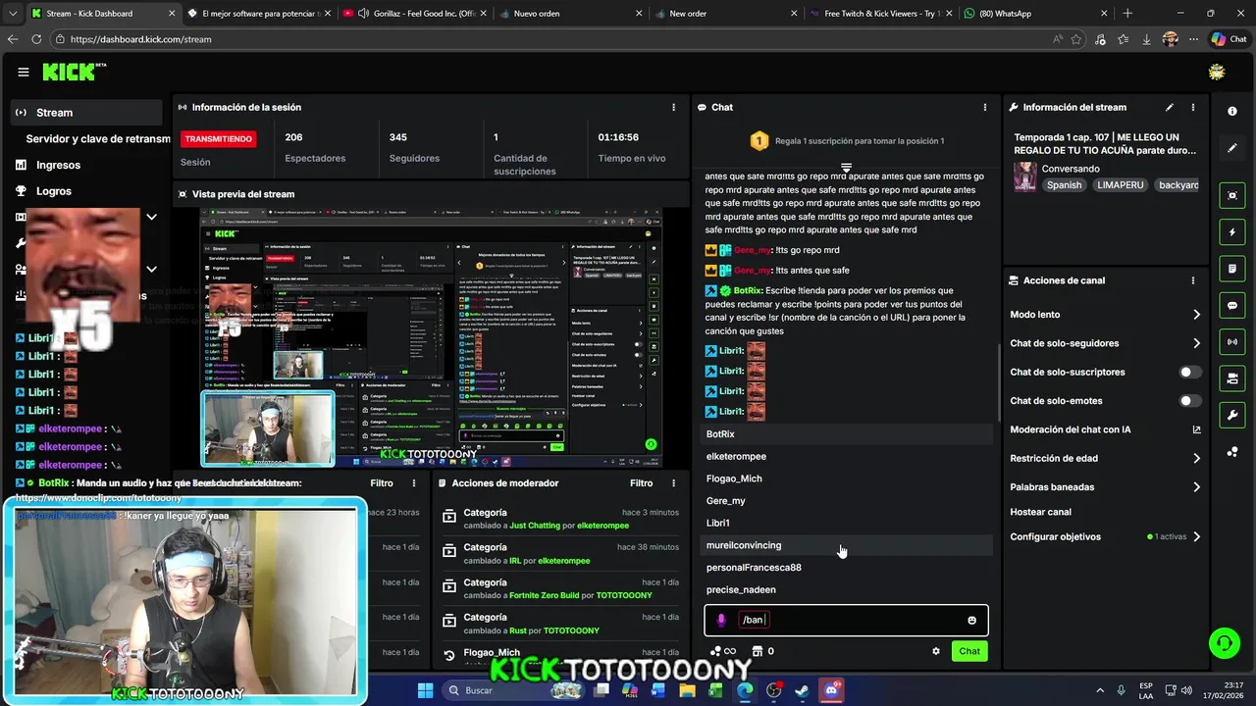
Task: Click the stream preview thumbnail
Action: click(x=431, y=337)
